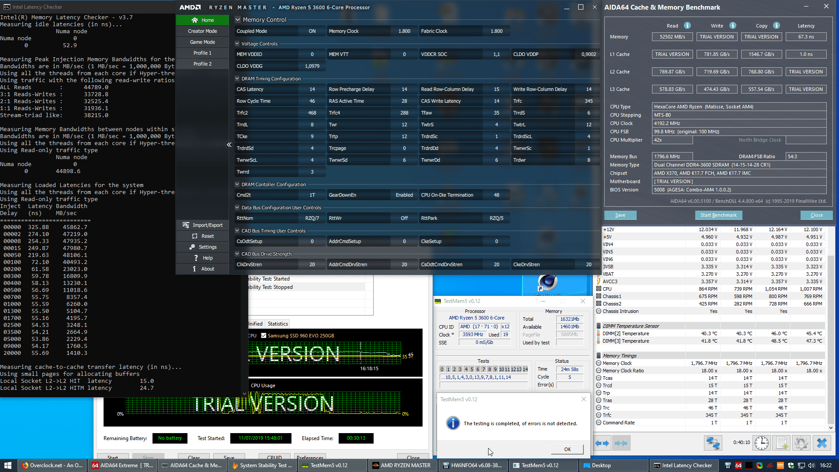Click HWiNFO clock reset timer icon
Image resolution: width=839 pixels, height=472 pixels.
[762, 443]
